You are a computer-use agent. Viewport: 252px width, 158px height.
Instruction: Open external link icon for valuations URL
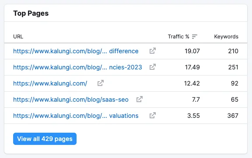point(153,115)
